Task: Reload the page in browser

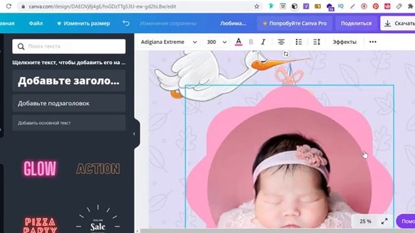Action: 8,6
